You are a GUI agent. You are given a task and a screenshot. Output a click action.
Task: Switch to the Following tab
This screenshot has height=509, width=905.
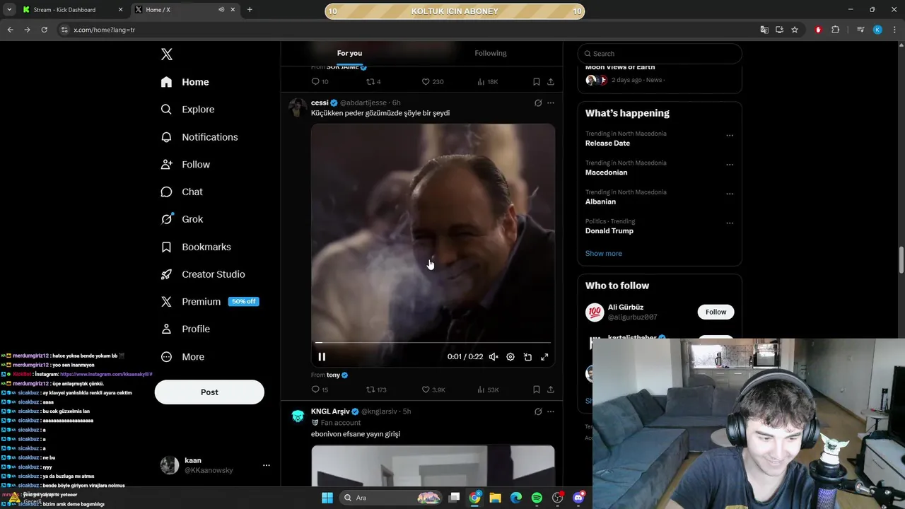click(491, 53)
